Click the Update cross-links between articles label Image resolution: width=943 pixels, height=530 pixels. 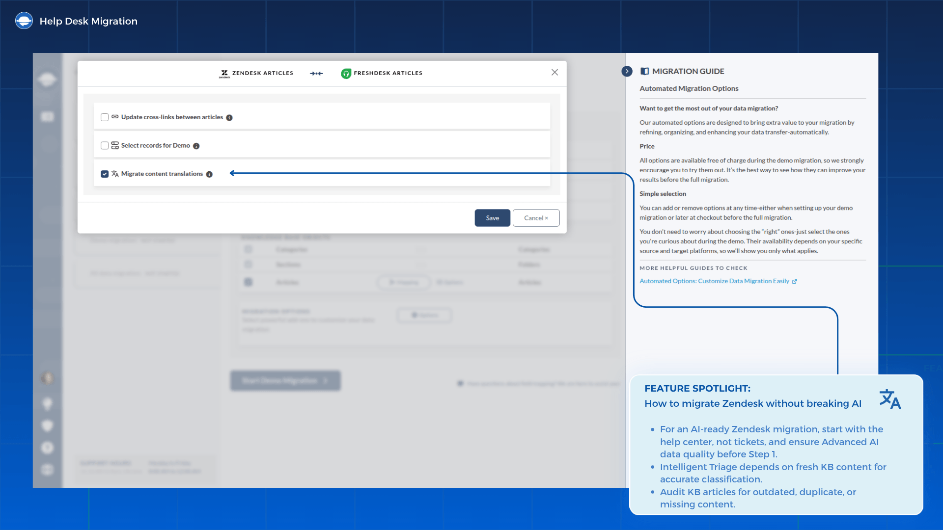pos(172,117)
